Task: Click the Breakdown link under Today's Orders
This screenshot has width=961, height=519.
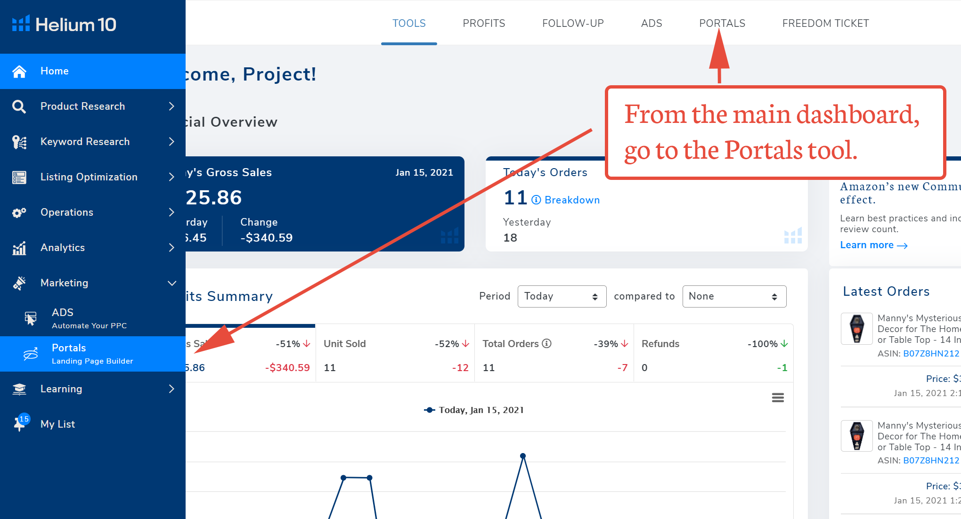Action: click(x=571, y=200)
